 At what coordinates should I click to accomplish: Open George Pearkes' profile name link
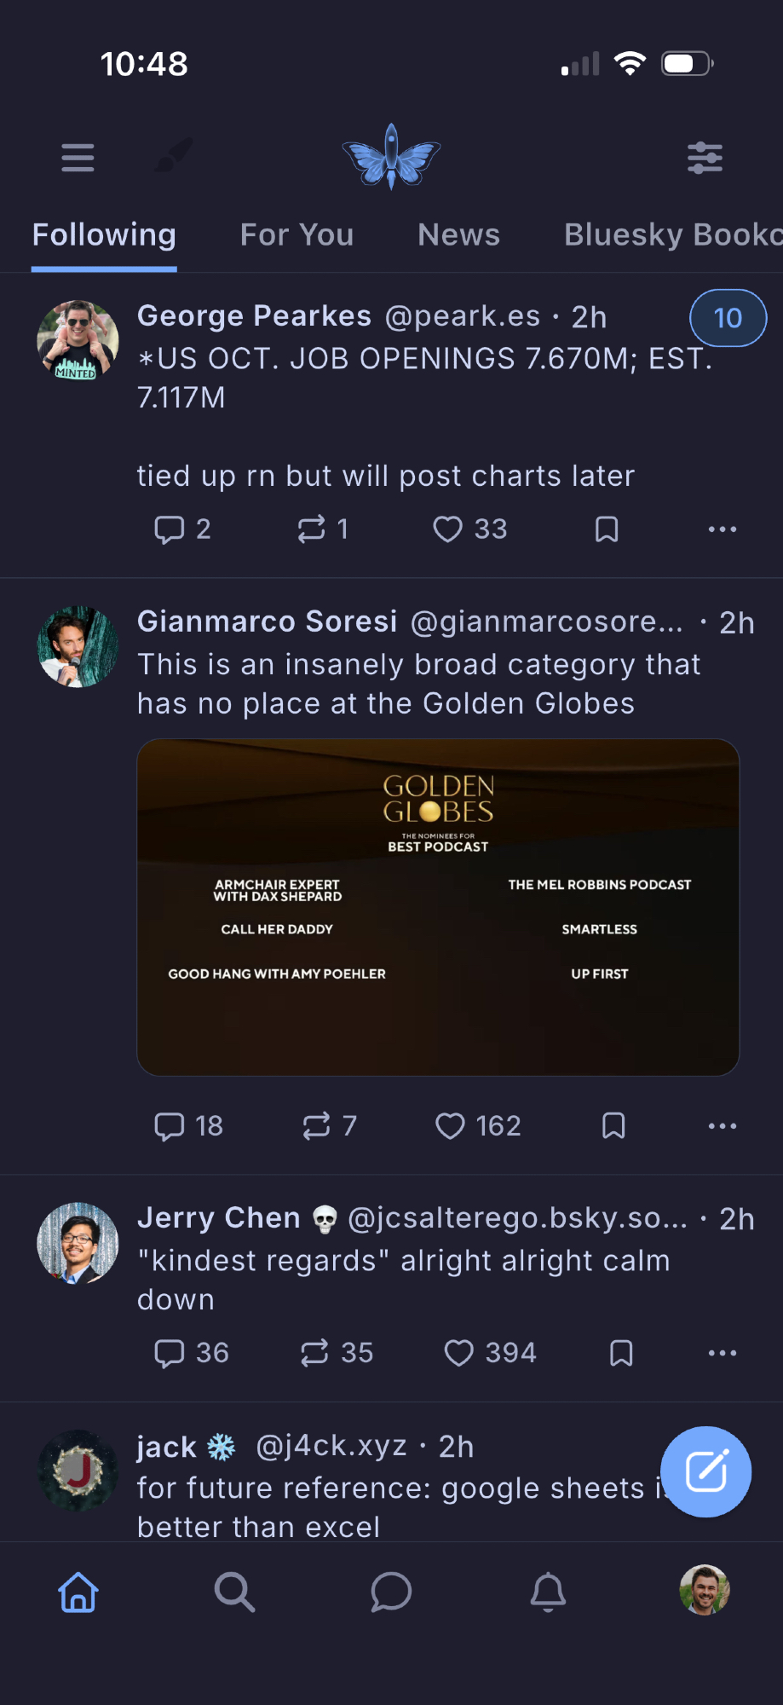point(254,316)
